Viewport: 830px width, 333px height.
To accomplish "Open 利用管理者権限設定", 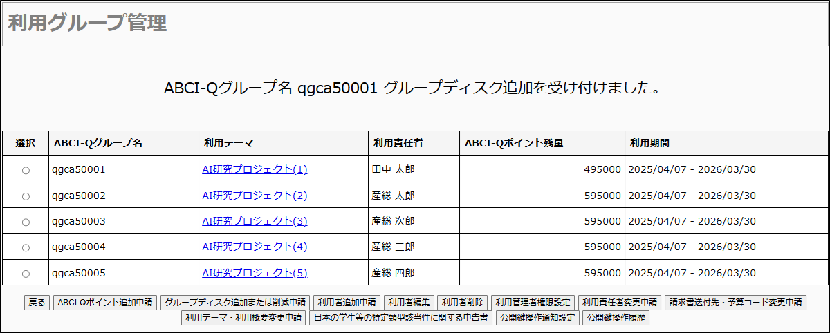I will coord(533,303).
